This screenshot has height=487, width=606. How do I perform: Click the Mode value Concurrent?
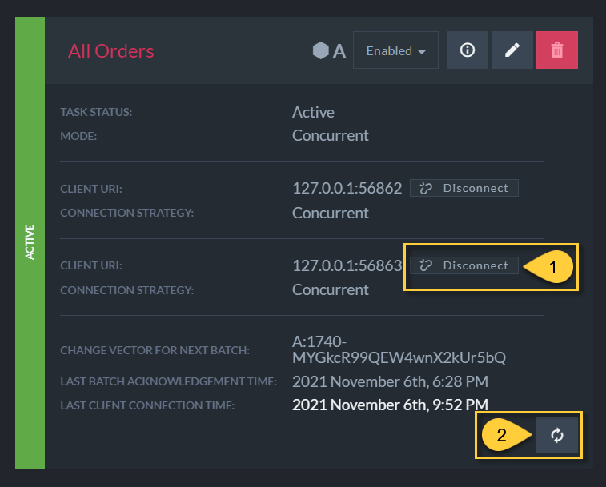tap(331, 136)
